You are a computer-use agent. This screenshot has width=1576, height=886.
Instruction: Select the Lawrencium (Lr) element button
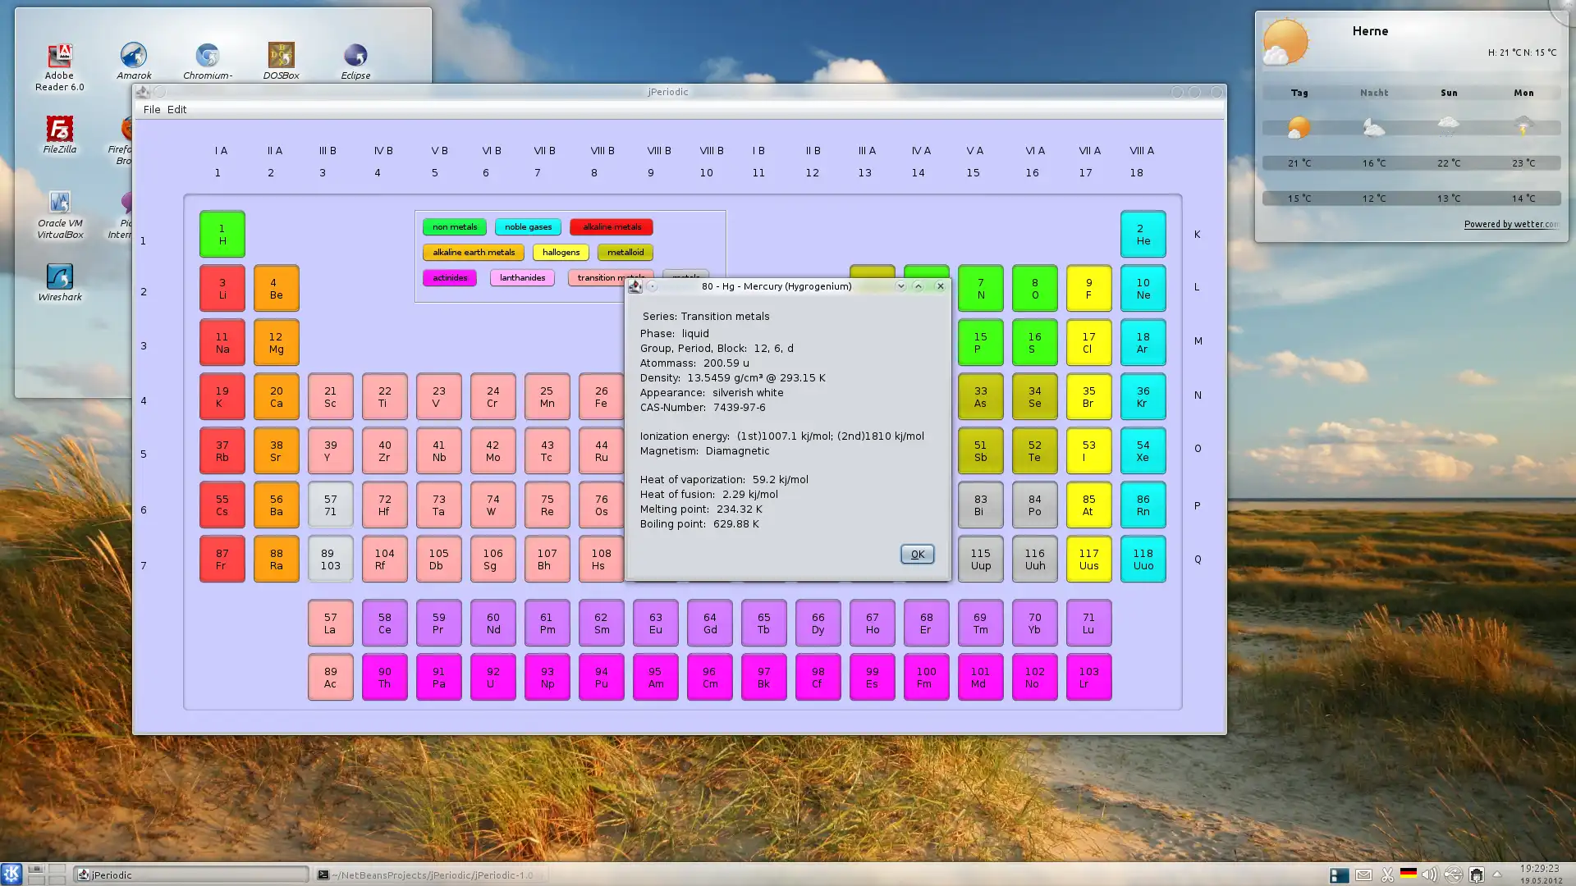tap(1088, 677)
